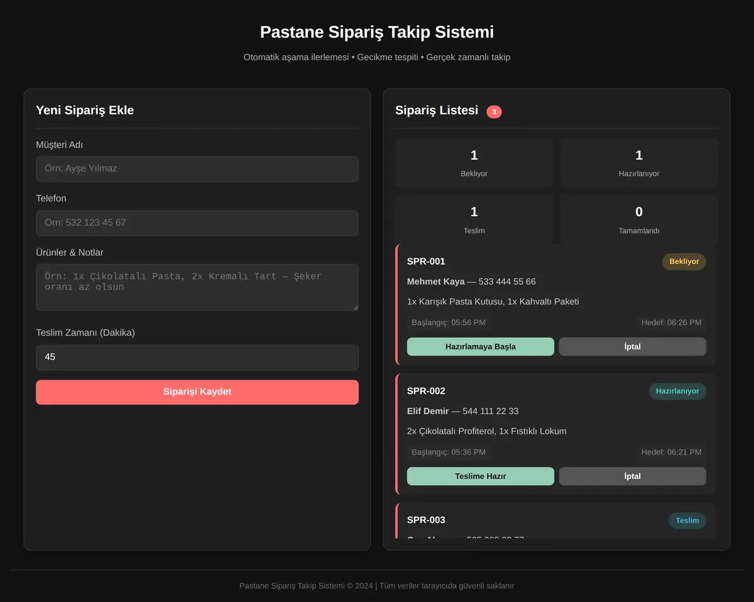Click the SPR-001 order number

click(x=426, y=261)
